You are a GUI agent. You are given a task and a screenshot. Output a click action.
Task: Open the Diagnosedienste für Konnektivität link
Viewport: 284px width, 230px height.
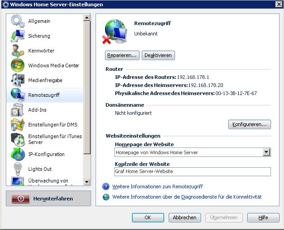point(187,197)
